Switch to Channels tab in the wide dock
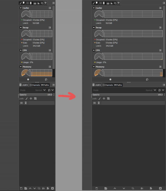This screenshot has height=191, width=166. (x=108, y=85)
